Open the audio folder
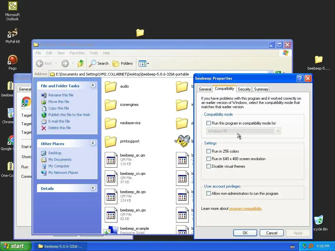Viewport: 335px width, 251px height. coord(117,86)
